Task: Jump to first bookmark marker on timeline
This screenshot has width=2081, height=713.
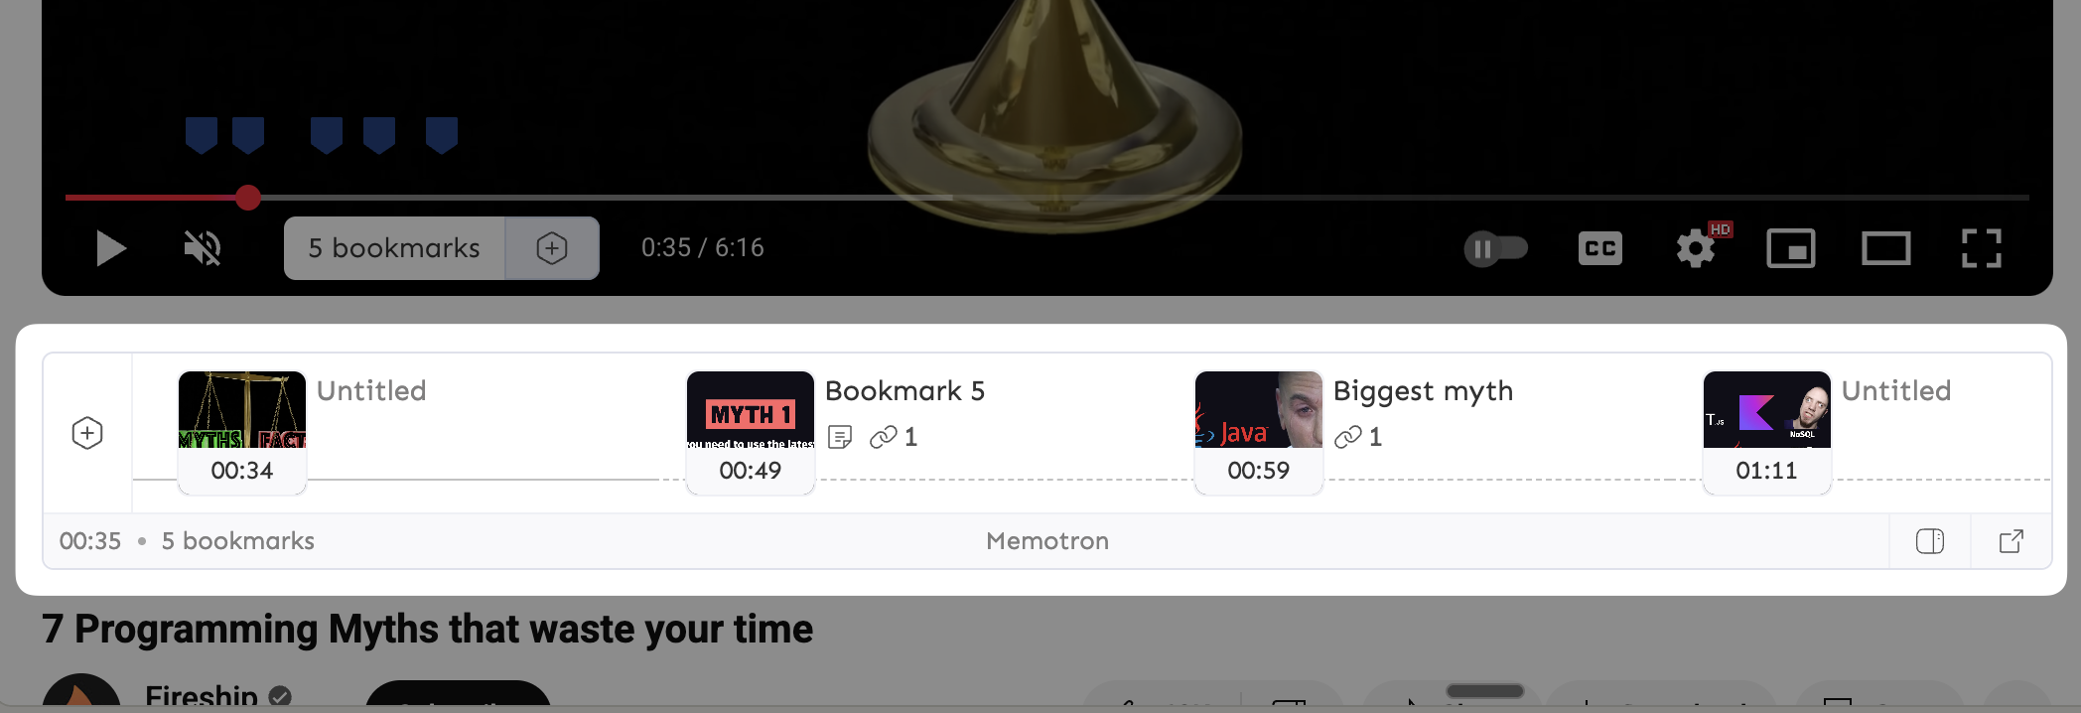Action: click(202, 135)
